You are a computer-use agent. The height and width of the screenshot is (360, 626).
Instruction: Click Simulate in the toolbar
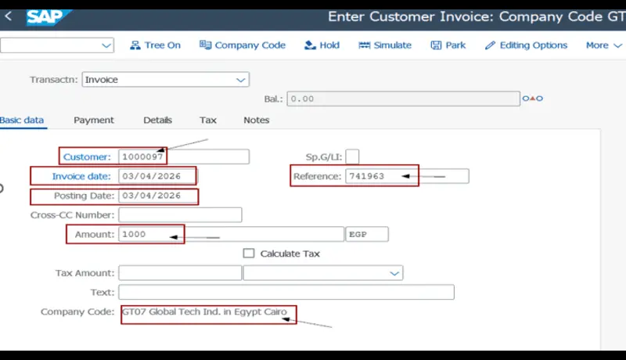point(385,45)
